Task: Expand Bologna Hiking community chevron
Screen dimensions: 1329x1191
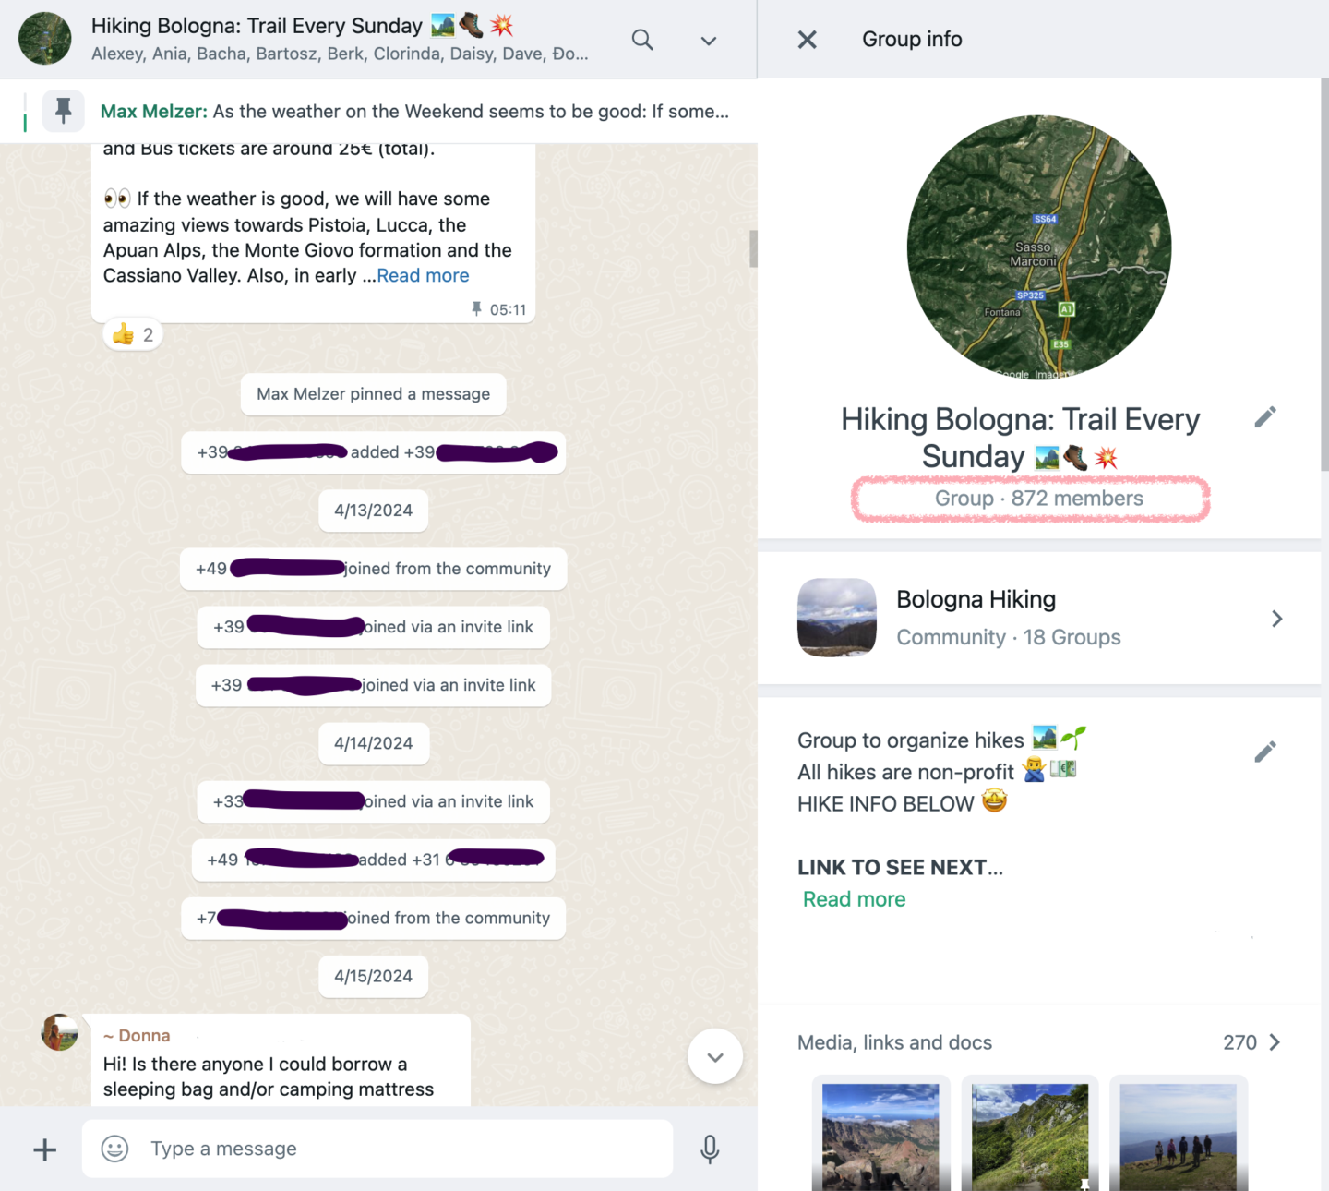Action: [1277, 619]
